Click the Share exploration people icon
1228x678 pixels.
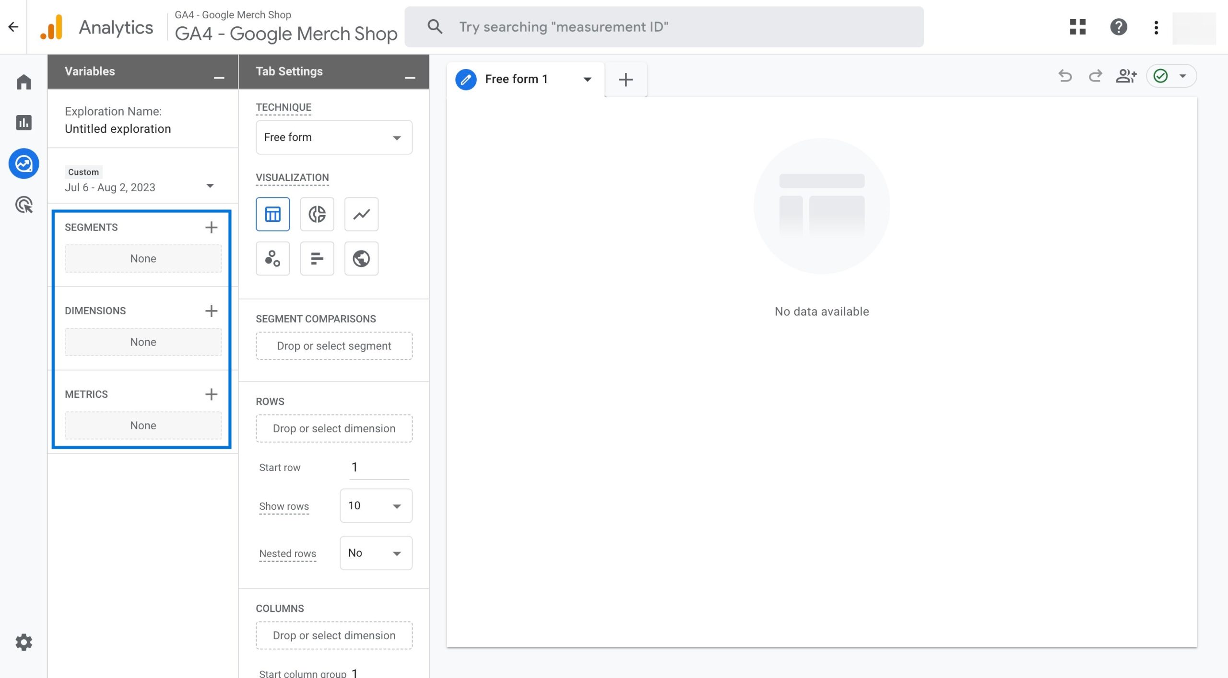(x=1126, y=76)
